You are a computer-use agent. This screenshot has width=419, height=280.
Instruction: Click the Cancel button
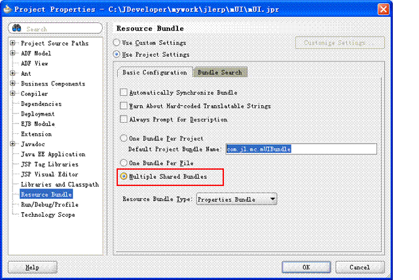point(360,267)
